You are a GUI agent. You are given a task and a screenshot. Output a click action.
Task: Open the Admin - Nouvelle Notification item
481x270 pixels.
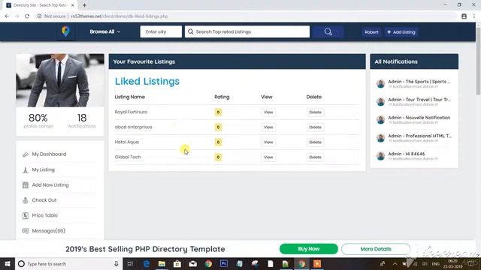(x=413, y=120)
